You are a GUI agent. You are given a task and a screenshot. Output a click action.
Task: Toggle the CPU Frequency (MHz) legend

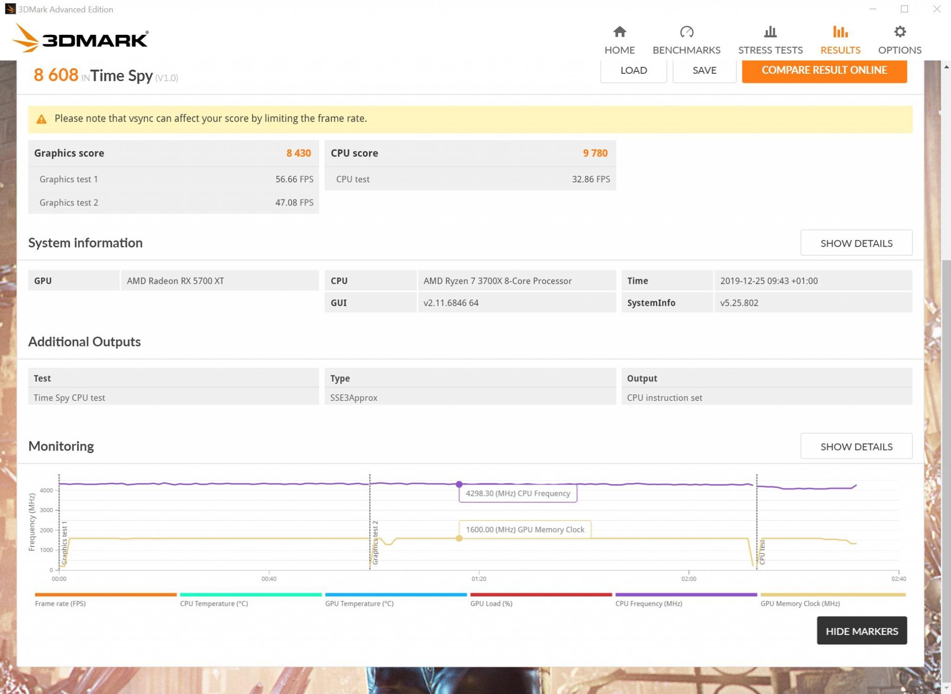[649, 604]
